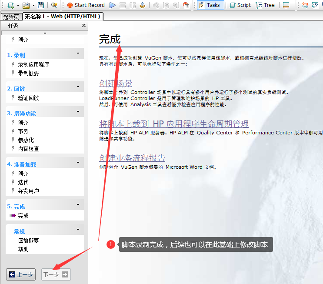This screenshot has height=284, width=323.
Task: Open the 创建业务流程报告 link
Action: coord(132,158)
